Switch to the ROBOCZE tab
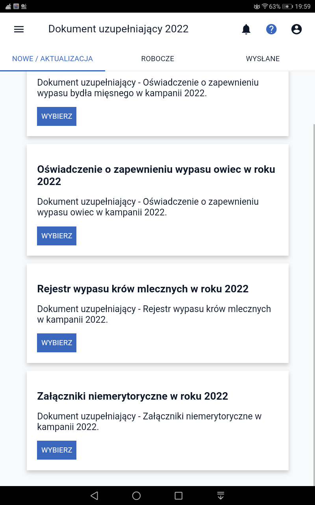Screen dimensions: 315x505 coord(157,59)
